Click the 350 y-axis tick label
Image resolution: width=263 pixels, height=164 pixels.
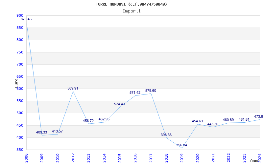[x=20, y=150]
